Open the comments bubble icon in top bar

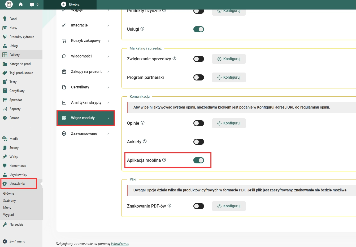[x=32, y=5]
